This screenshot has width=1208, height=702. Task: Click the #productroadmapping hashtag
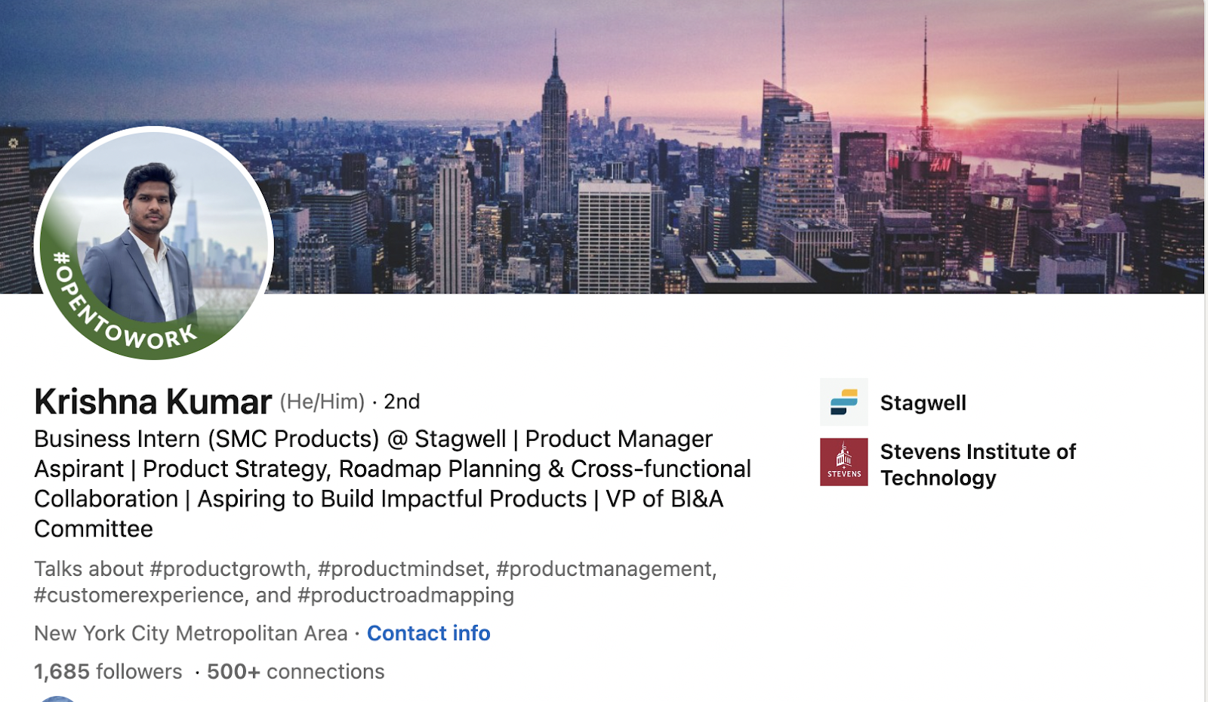point(405,596)
